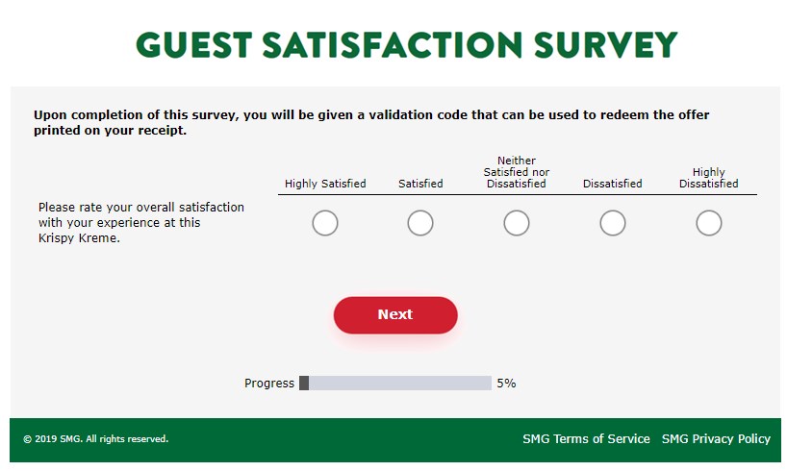Click the overall satisfaction question text
This screenshot has height=471, width=787.
tap(141, 223)
